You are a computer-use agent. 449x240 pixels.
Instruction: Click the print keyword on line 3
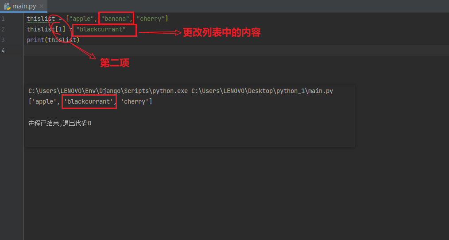coord(35,40)
